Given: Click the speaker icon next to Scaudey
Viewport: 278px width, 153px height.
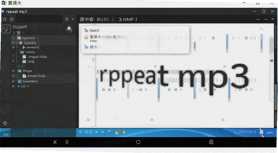Looking at the screenshot, I should [x=21, y=43].
